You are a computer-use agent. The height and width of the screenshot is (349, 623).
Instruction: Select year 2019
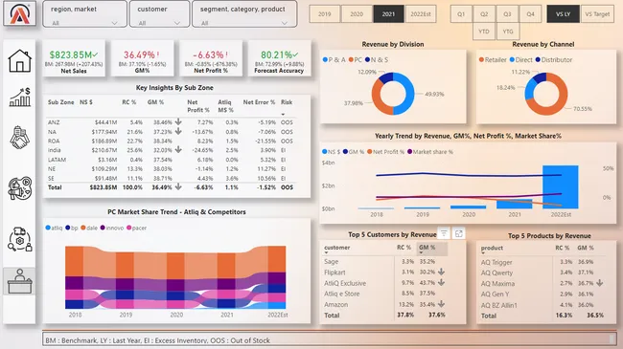325,14
